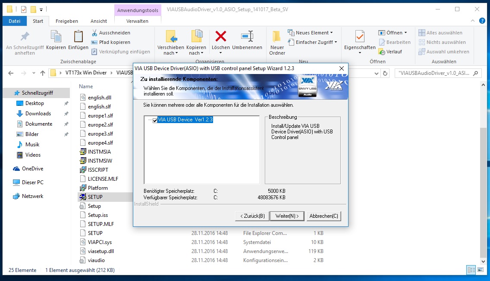Pin to Schnellzugriff with pushpin icon
The image size is (490, 281).
coord(25,37)
